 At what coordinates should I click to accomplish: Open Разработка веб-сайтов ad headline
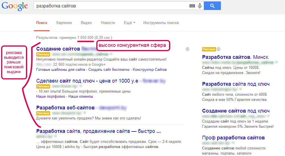coord(65,108)
